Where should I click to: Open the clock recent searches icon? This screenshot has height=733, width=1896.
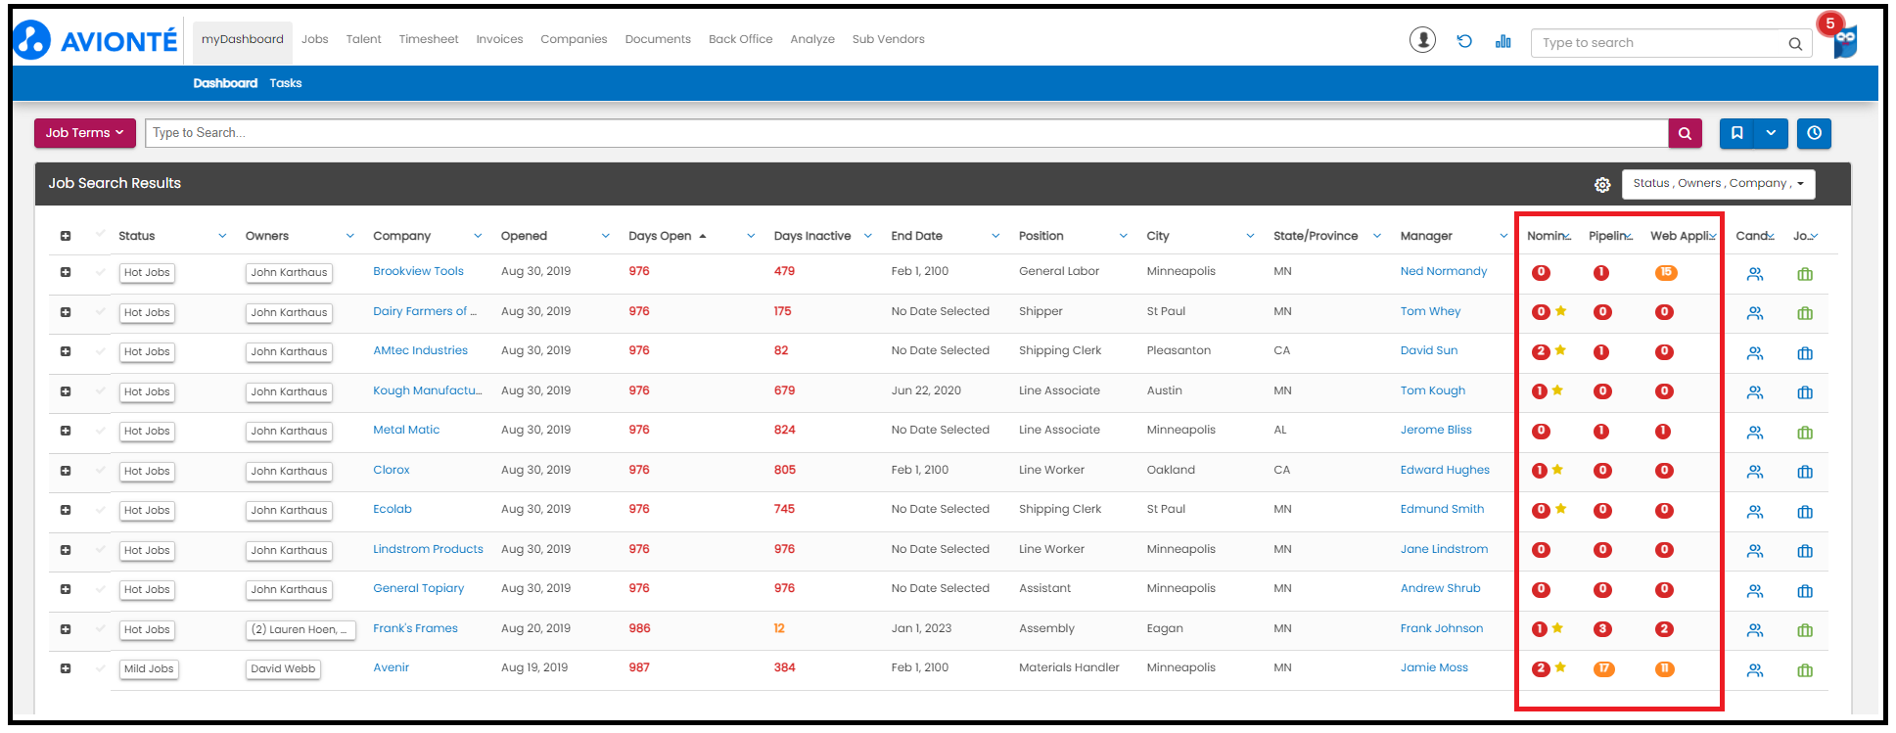1814,133
